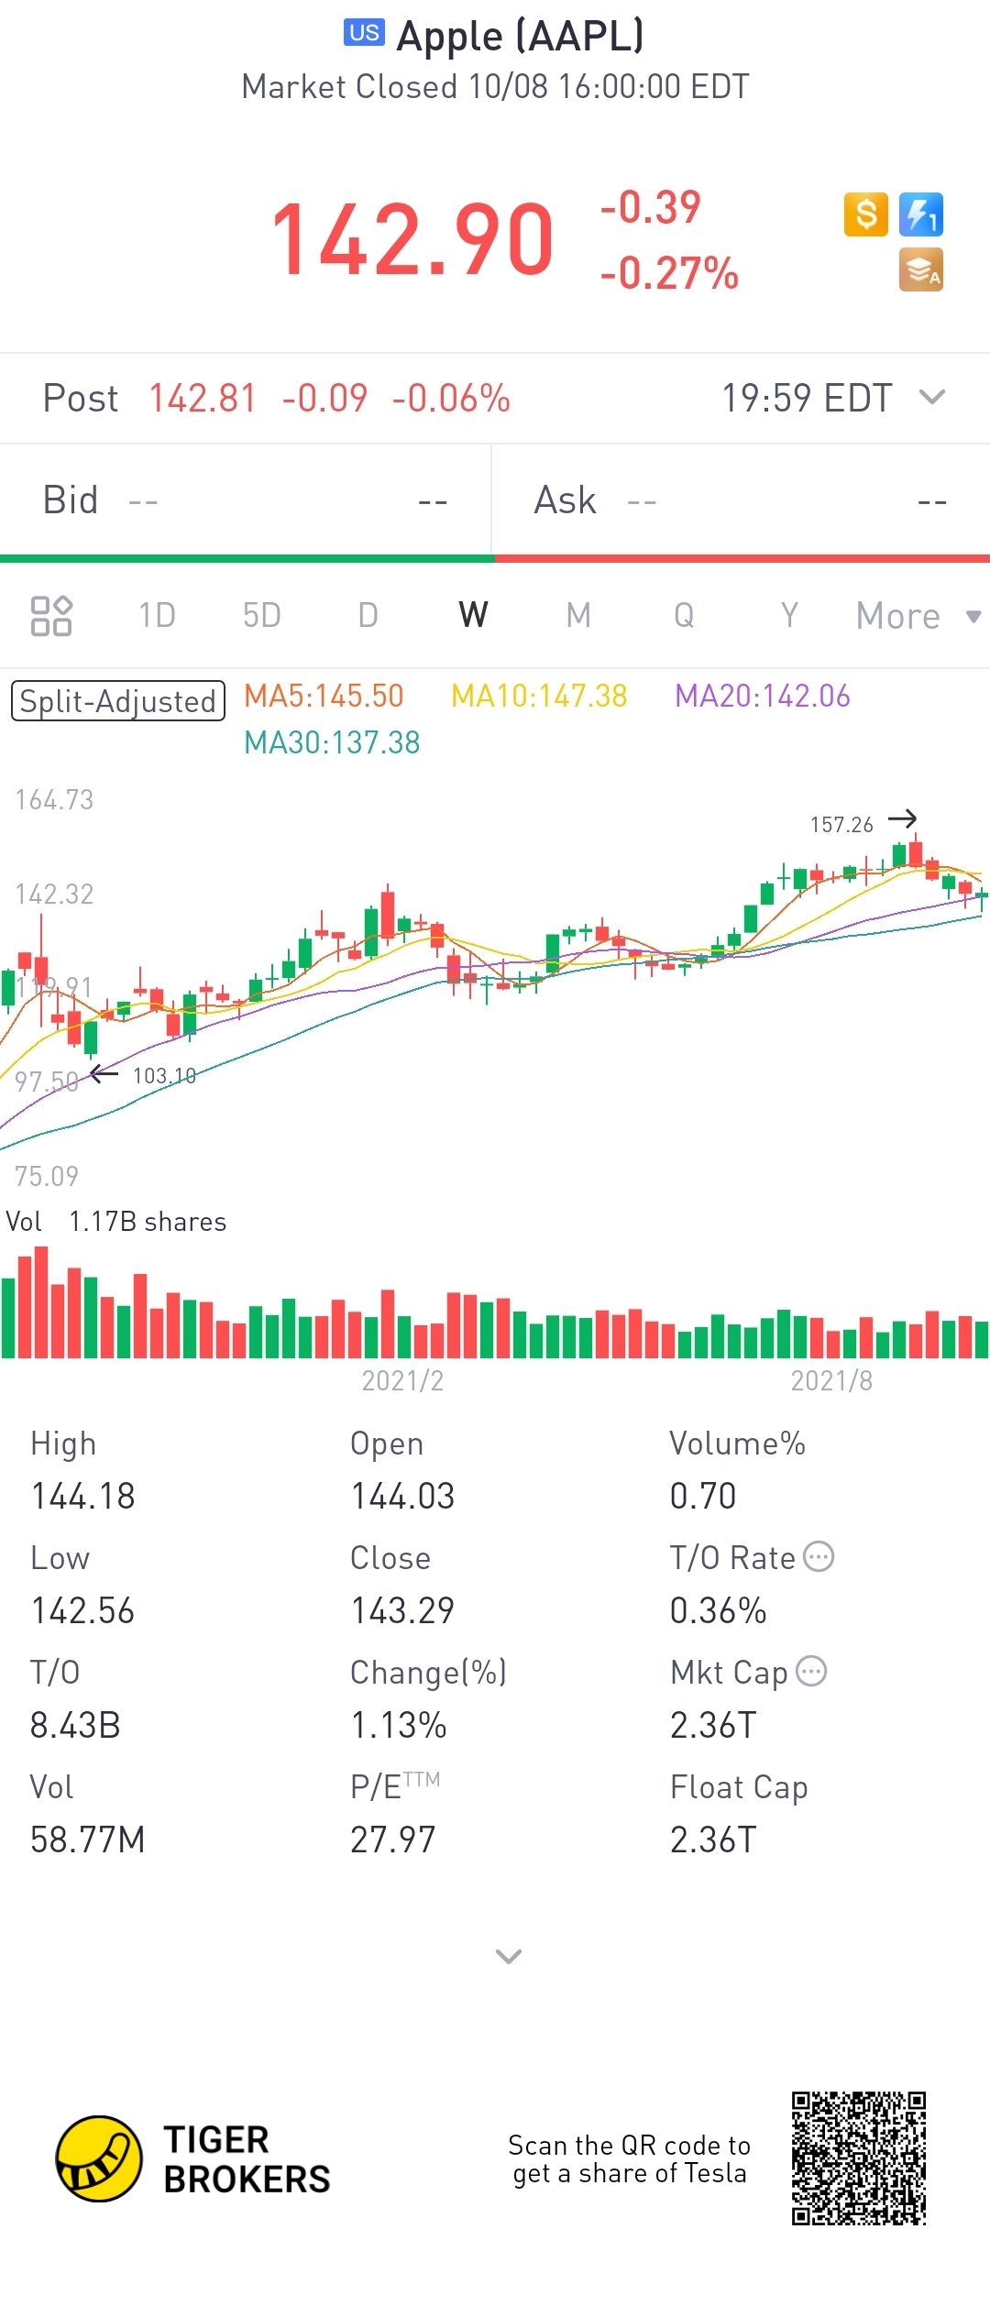Tap the Open value 144.03
This screenshot has height=2317, width=990.
[x=402, y=1497]
